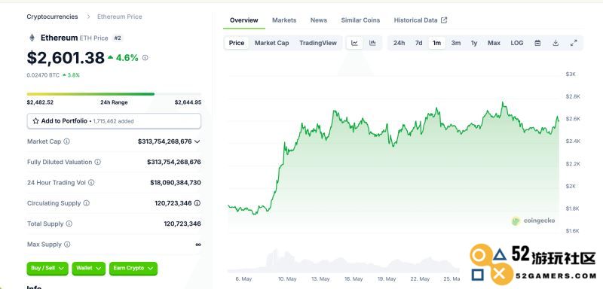
Task: Click the volume mini chart navigator
Action: click(344, 261)
